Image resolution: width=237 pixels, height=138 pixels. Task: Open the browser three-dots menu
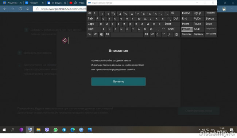pos(232,9)
